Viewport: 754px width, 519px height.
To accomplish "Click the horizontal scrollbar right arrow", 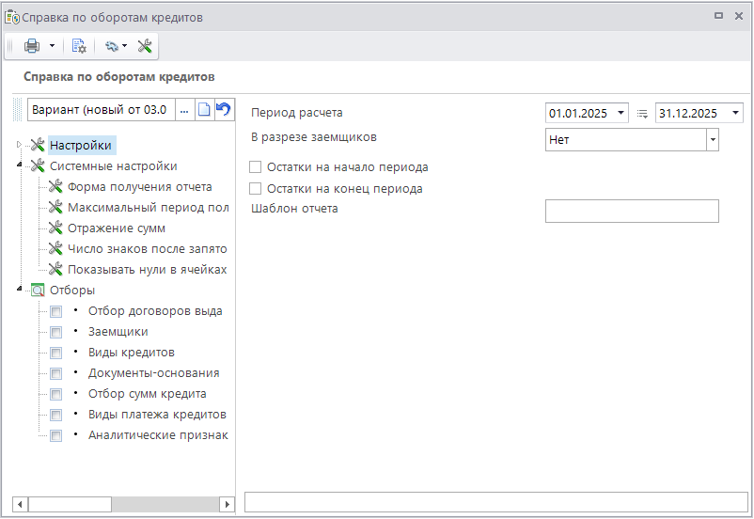I will pyautogui.click(x=226, y=504).
